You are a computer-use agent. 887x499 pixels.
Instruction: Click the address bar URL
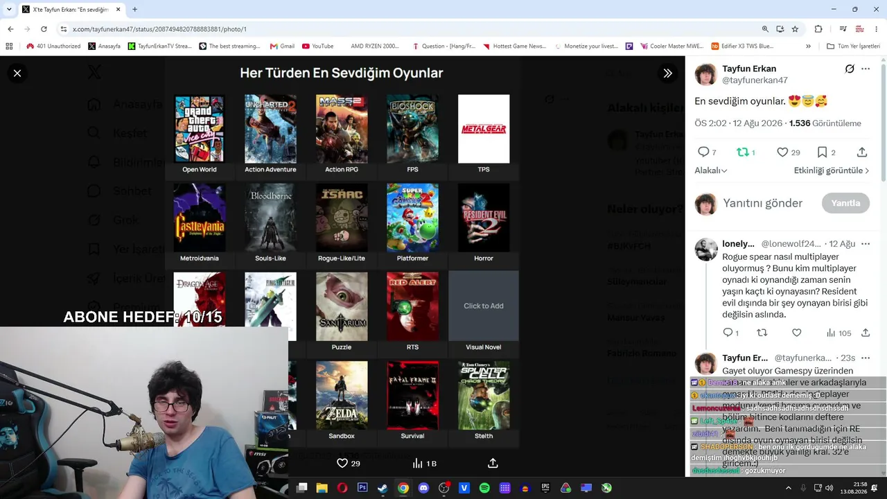(159, 29)
